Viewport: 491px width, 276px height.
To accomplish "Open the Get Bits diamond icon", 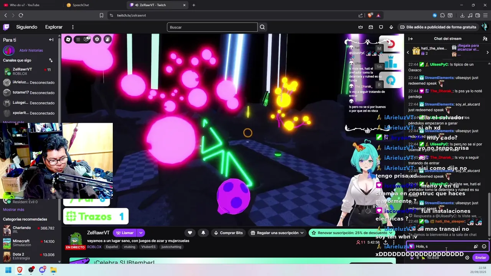I will 391,27.
